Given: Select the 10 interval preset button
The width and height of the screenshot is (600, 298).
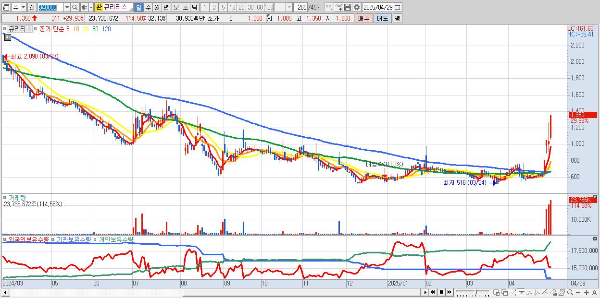Looking at the screenshot, I should point(232,7).
